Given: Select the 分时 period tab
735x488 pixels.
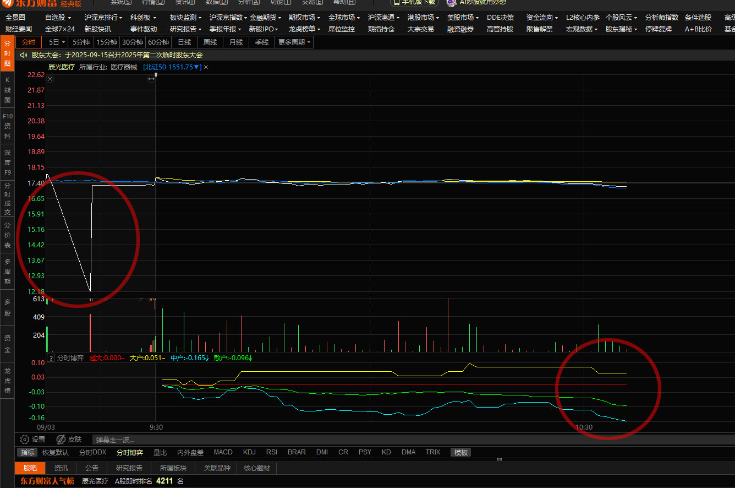Looking at the screenshot, I should pos(29,42).
